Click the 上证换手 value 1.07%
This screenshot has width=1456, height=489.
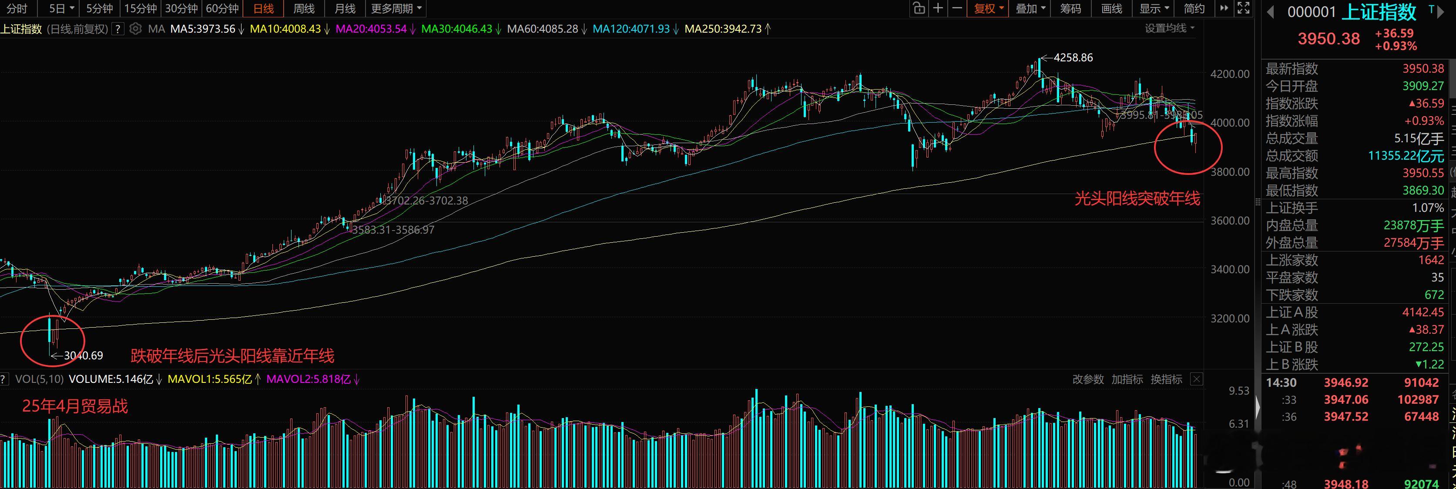[1428, 208]
